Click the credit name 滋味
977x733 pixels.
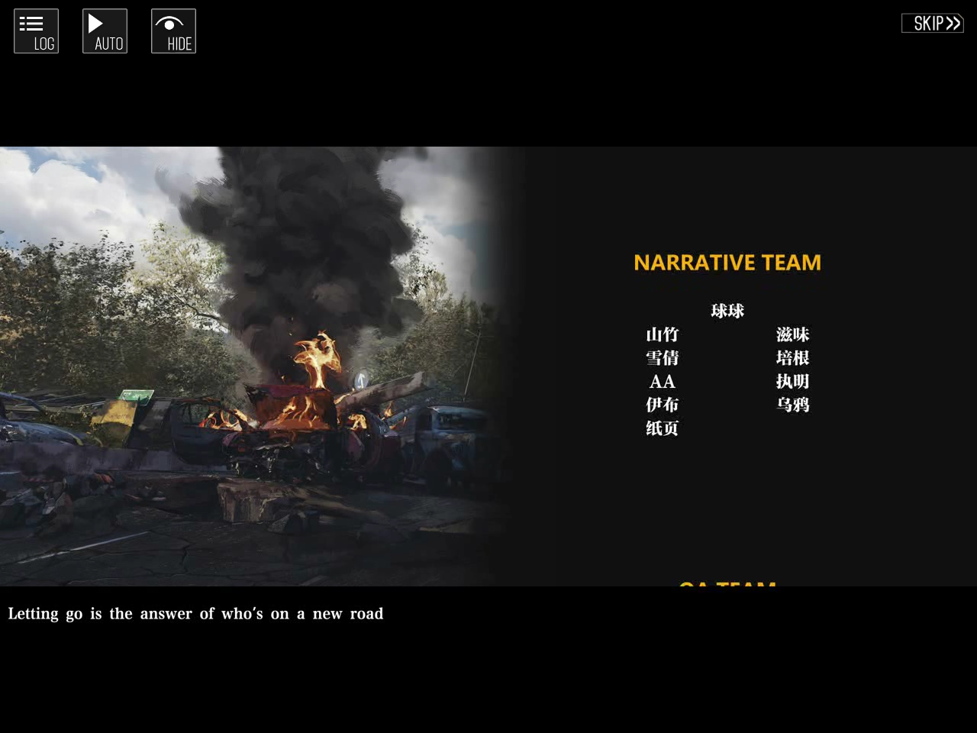tap(792, 334)
